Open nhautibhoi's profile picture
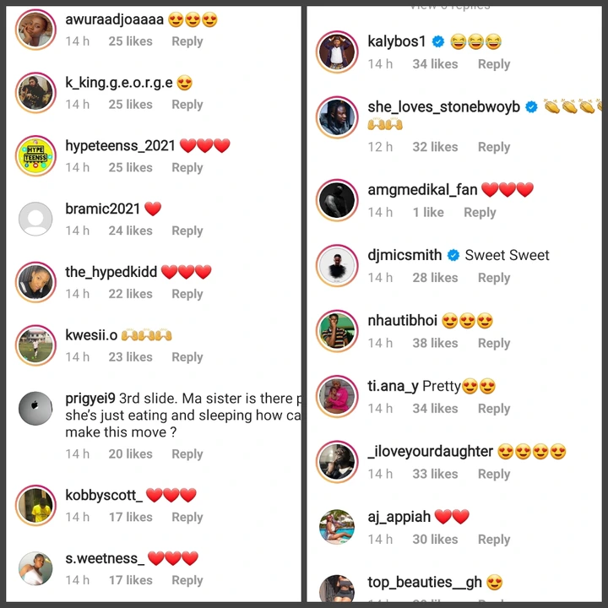Screen dimensions: 608x608 (x=337, y=331)
